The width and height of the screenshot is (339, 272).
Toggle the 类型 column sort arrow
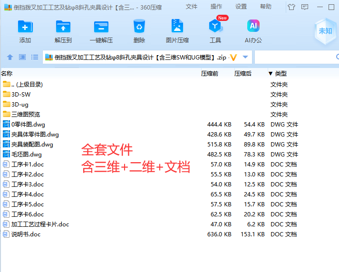270,74
